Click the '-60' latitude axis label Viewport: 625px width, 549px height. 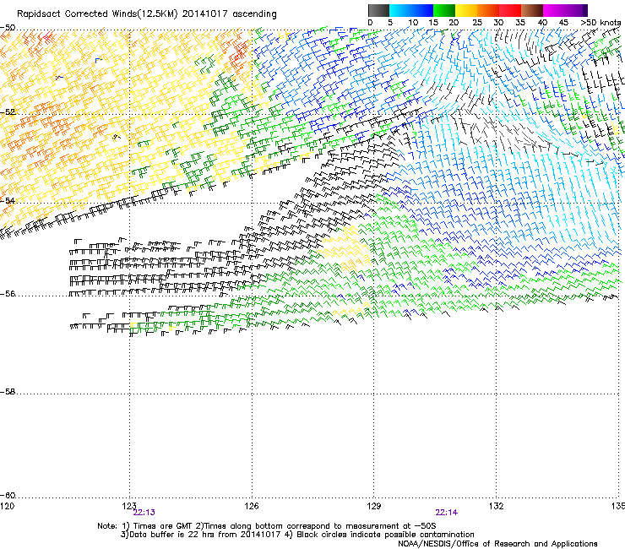point(8,496)
